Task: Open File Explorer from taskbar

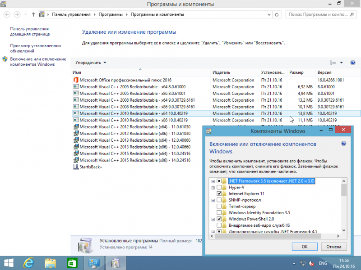Action: (x=50, y=263)
